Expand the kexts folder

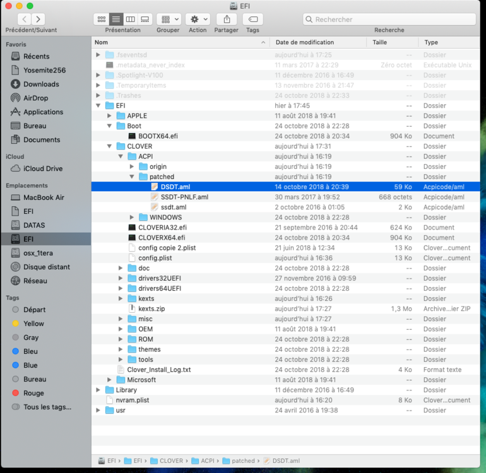click(x=121, y=299)
